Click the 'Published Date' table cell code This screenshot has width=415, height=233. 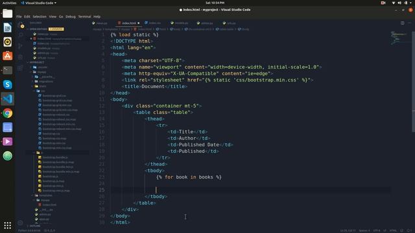coord(200,145)
